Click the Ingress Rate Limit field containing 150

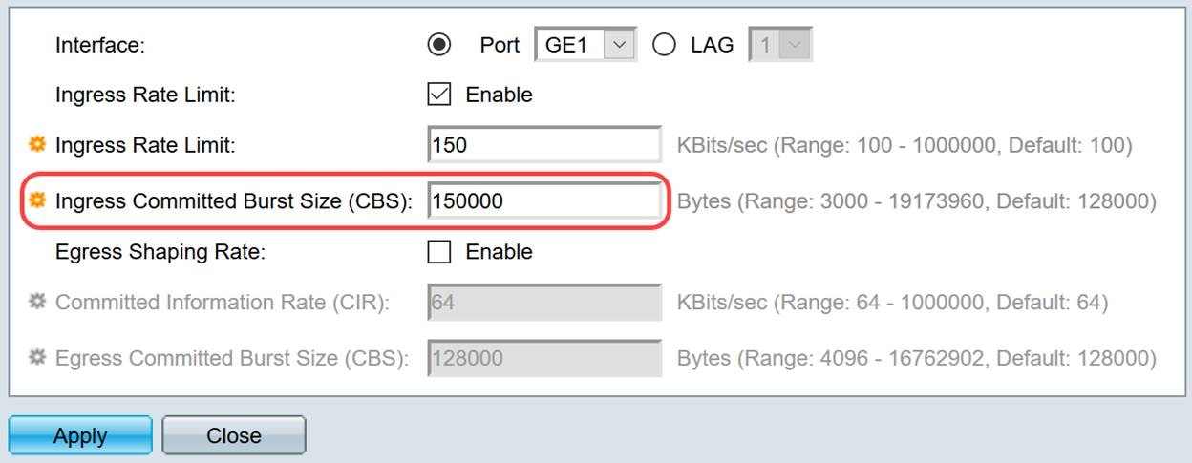click(543, 145)
